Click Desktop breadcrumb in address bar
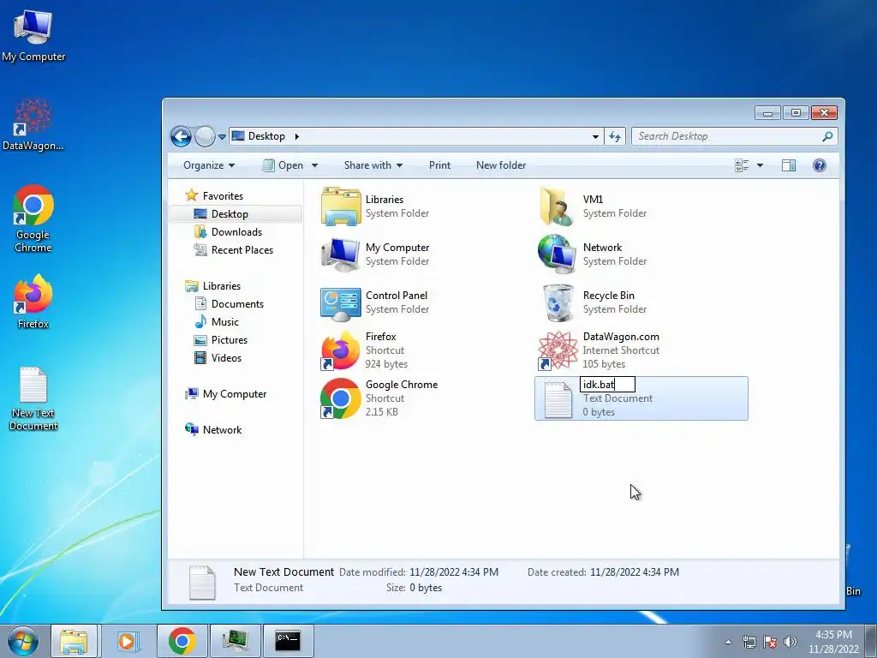This screenshot has width=877, height=658. click(x=266, y=136)
